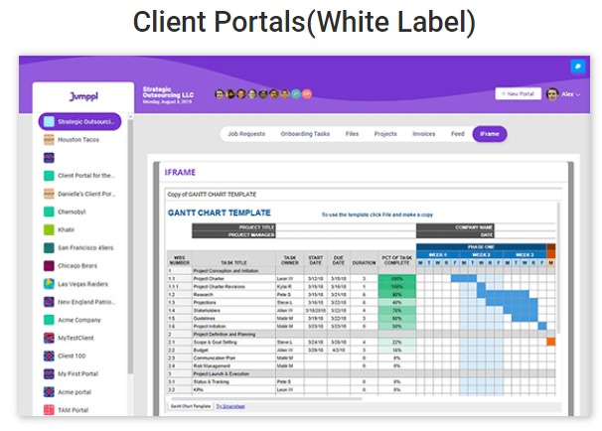Open Alex's profile avatar

(552, 94)
